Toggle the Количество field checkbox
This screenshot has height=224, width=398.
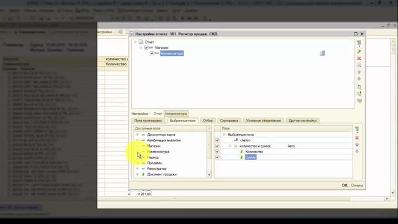click(x=217, y=152)
